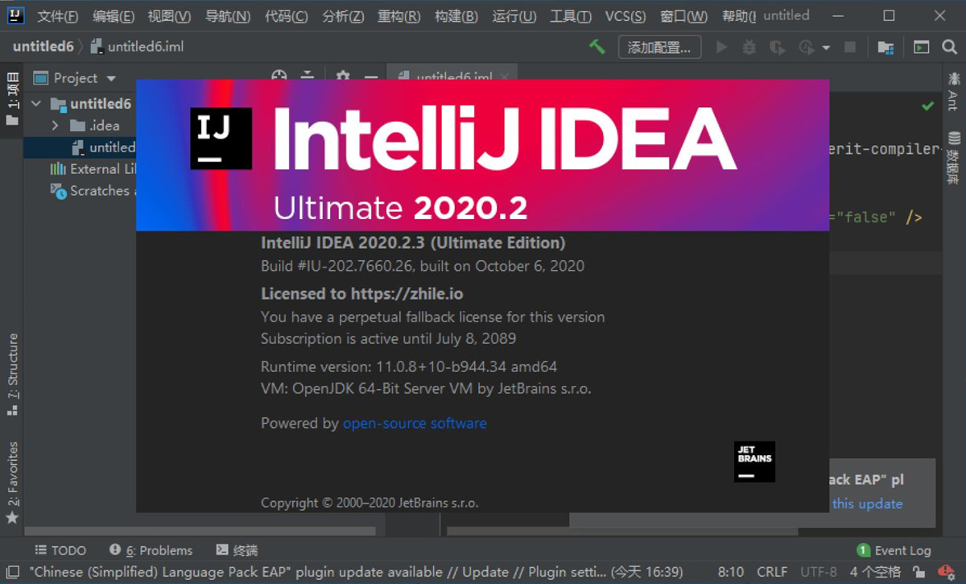Click the Debug bug icon in toolbar

[749, 48]
